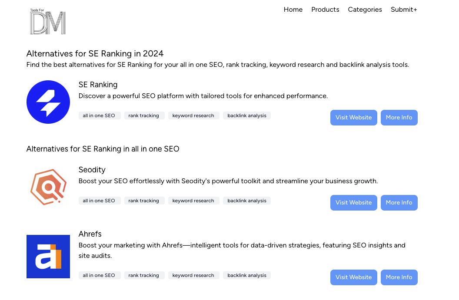This screenshot has width=459, height=300.
Task: Open the Ahrefs product title
Action: point(90,234)
